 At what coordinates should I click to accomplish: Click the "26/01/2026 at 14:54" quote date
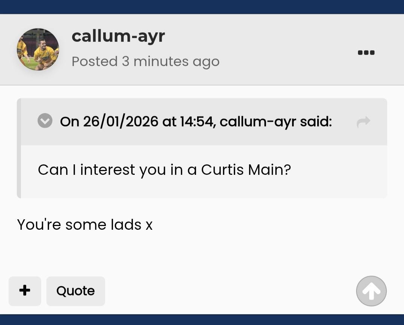[148, 121]
